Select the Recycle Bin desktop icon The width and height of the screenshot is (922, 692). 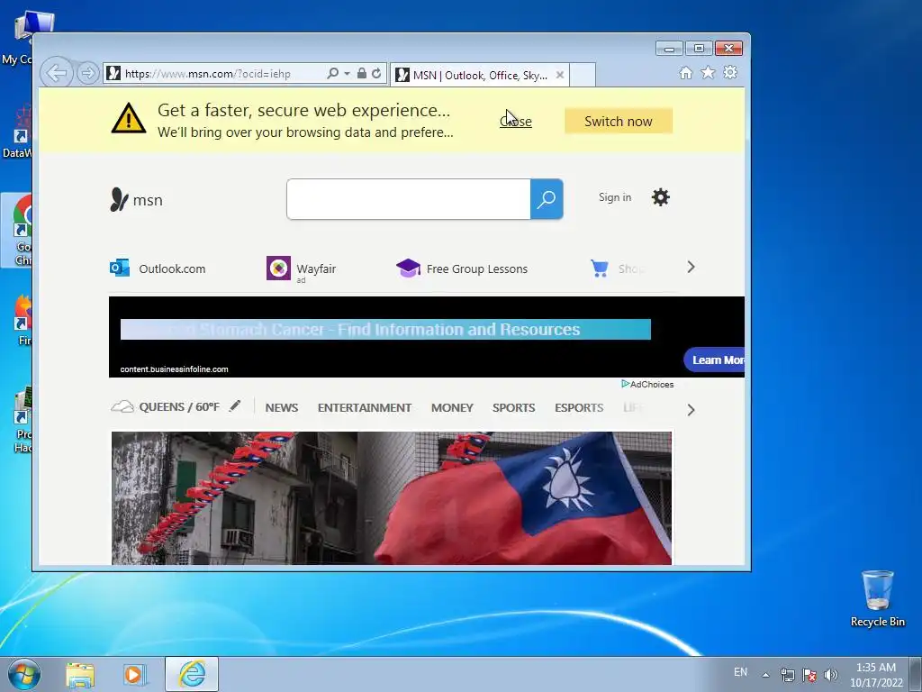877,598
